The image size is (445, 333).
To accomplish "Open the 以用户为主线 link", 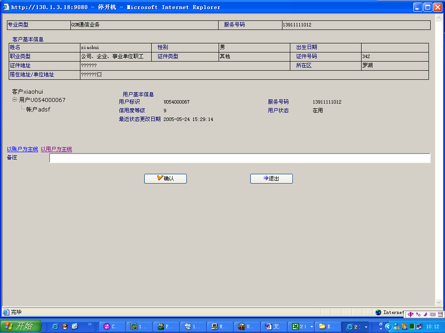I will pyautogui.click(x=56, y=149).
